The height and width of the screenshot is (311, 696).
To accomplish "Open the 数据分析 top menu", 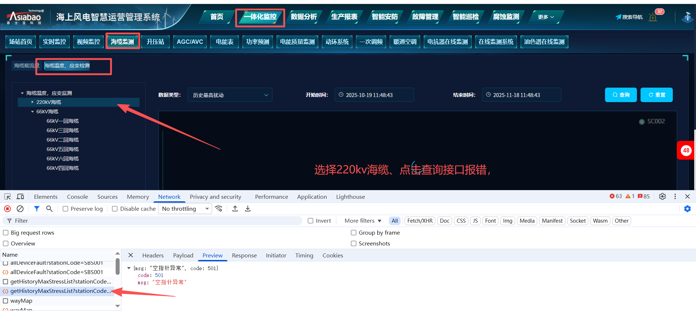I will [x=303, y=17].
